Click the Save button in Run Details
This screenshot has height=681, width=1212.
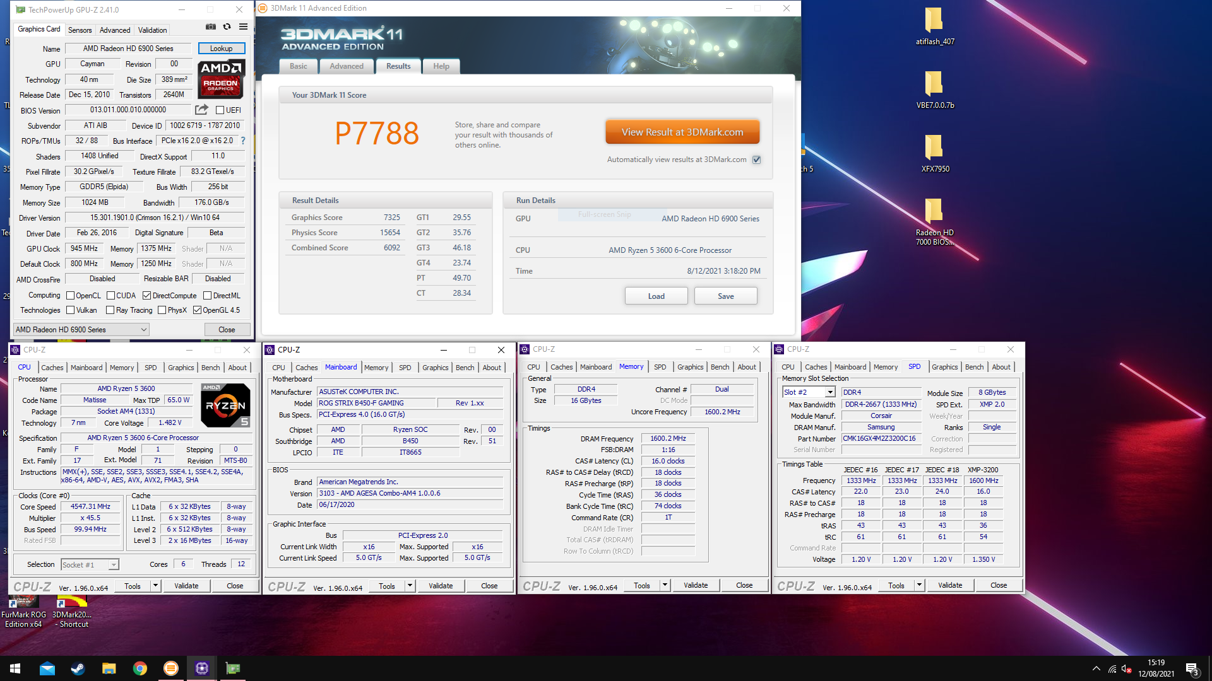(726, 296)
